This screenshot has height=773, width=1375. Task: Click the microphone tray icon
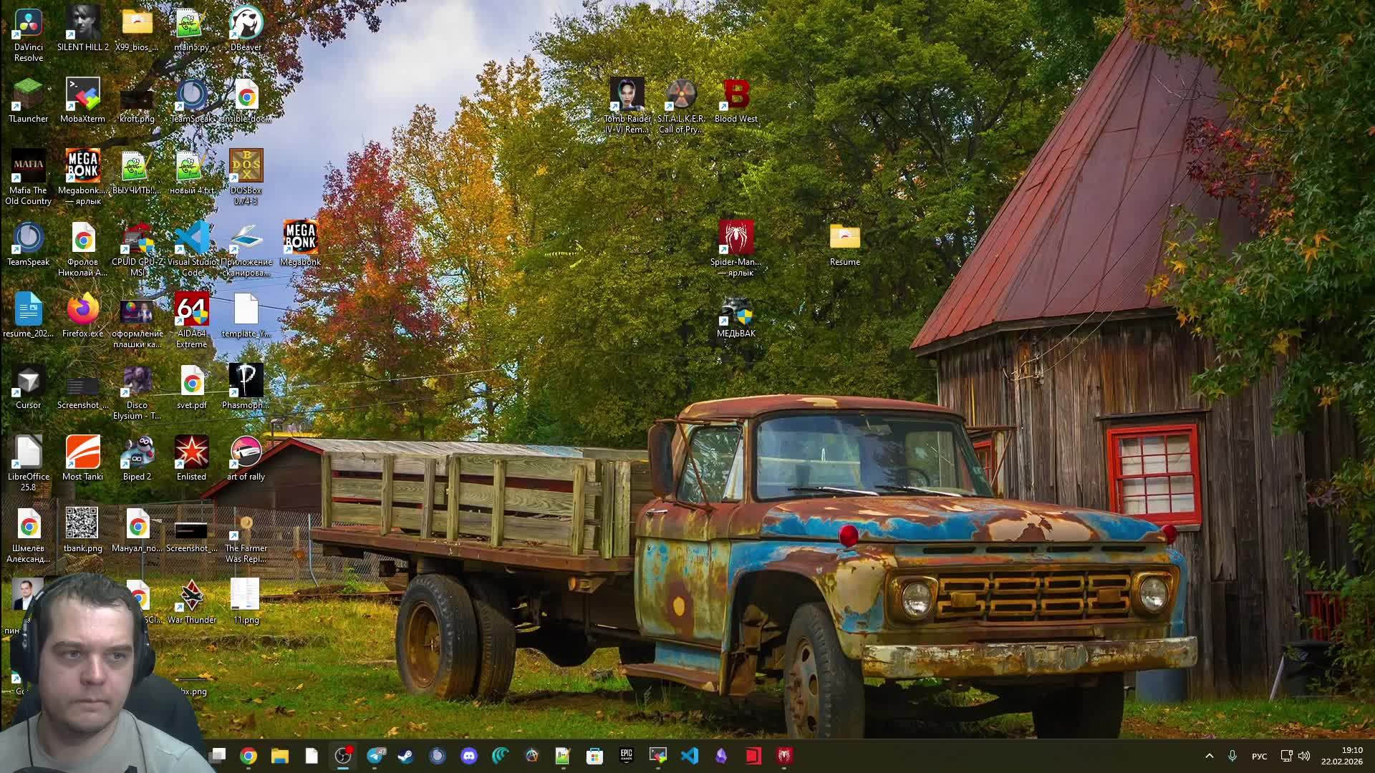[x=1232, y=756]
